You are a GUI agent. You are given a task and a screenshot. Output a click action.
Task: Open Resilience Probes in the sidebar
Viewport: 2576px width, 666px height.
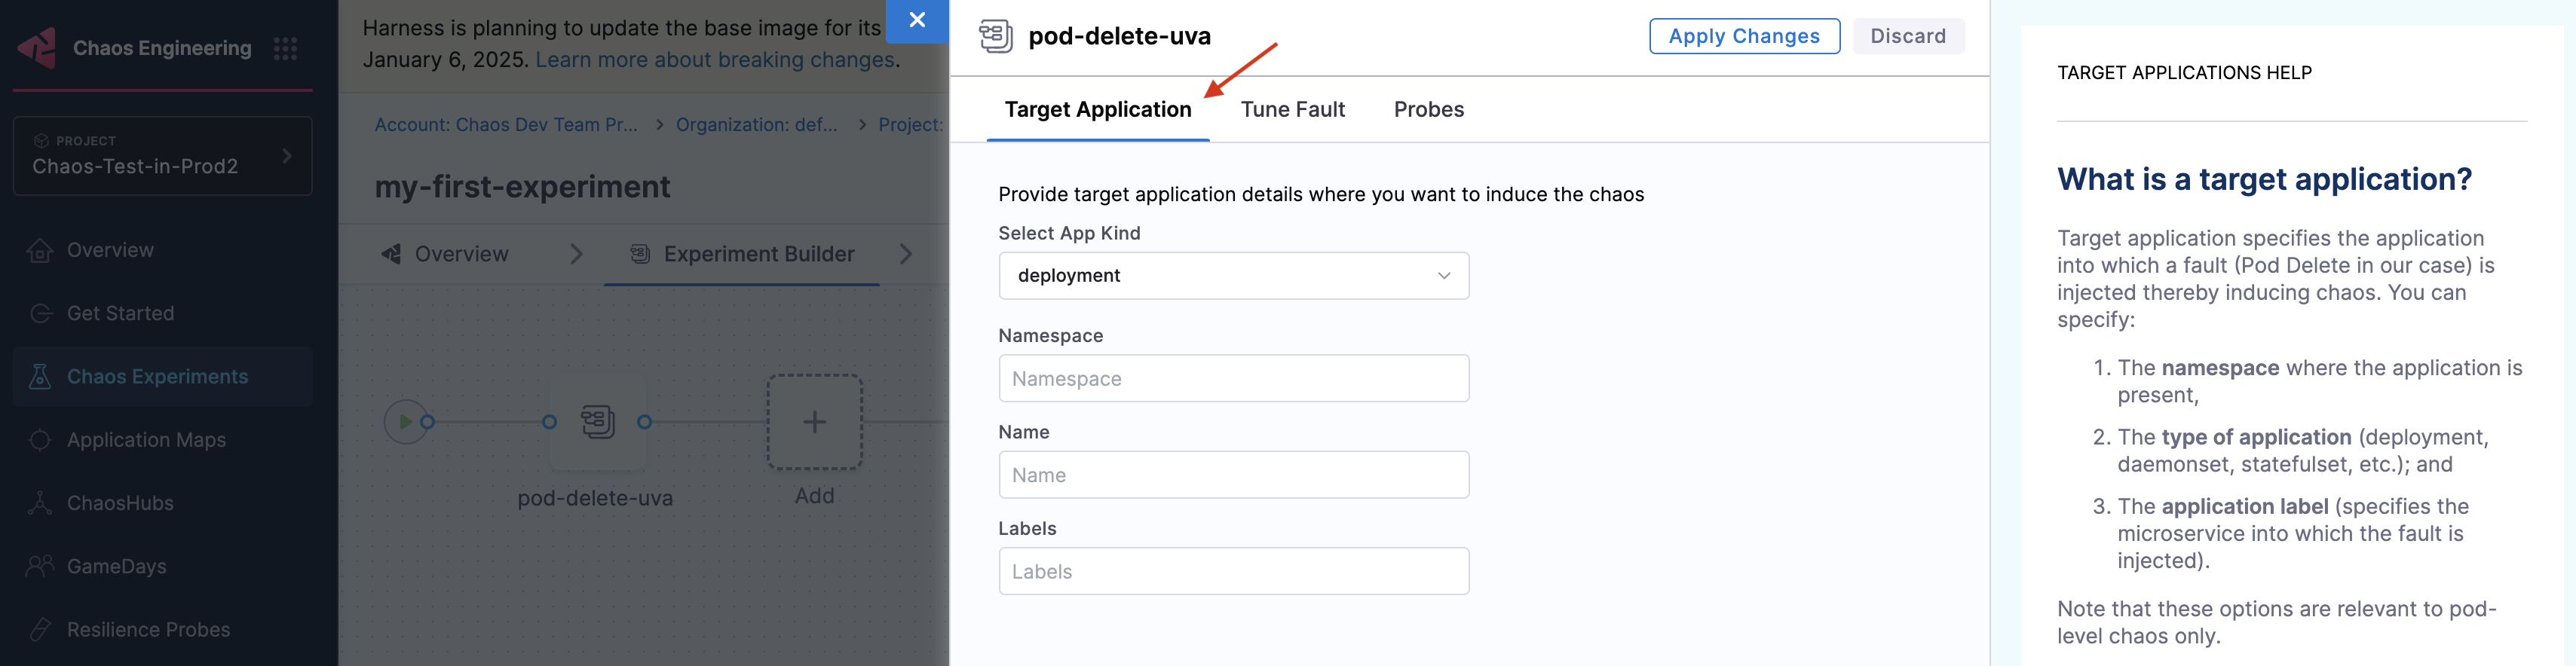[163, 629]
